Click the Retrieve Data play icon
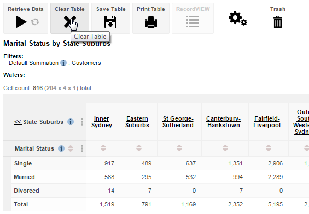Image resolution: width=309 pixels, height=214 pixels. tap(21, 22)
